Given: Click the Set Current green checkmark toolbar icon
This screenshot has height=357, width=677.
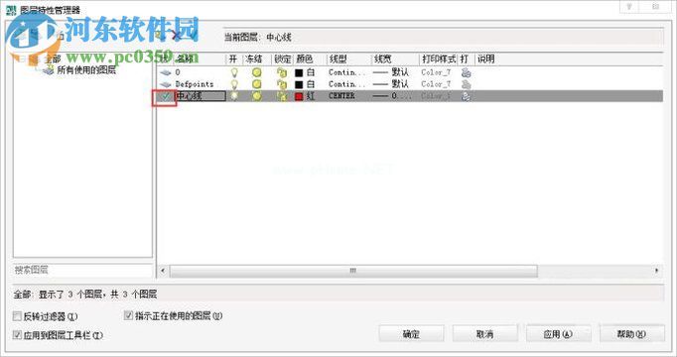Looking at the screenshot, I should 193,36.
